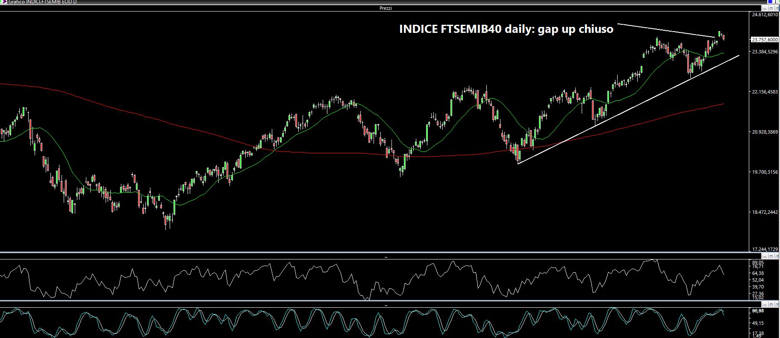780x338 pixels.
Task: Click the price axis value 18.472,2442
Action: [x=765, y=212]
